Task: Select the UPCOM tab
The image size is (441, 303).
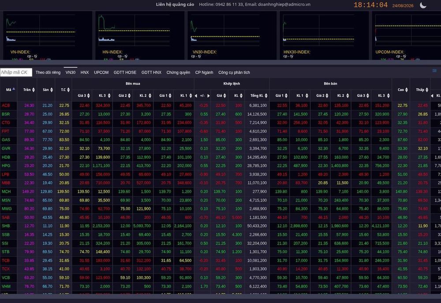Action: click(x=101, y=72)
